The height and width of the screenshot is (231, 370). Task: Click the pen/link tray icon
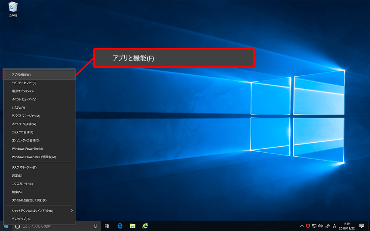tap(327, 226)
